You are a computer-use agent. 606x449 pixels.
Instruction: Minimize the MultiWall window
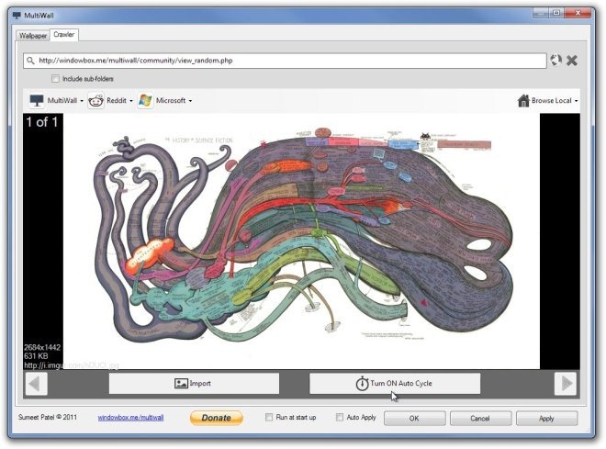541,13
